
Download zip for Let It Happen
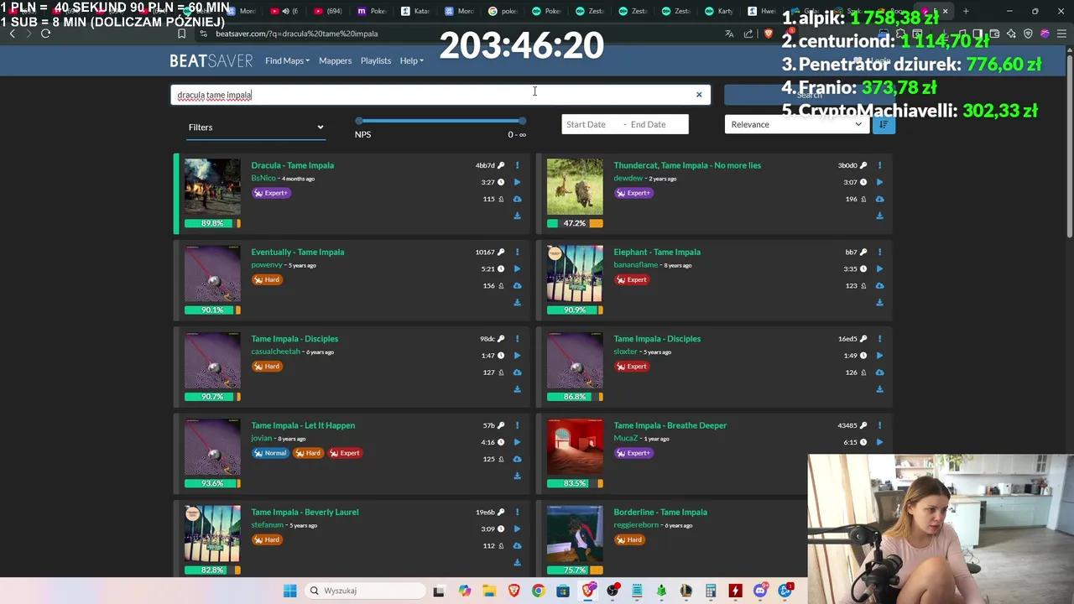coord(517,476)
